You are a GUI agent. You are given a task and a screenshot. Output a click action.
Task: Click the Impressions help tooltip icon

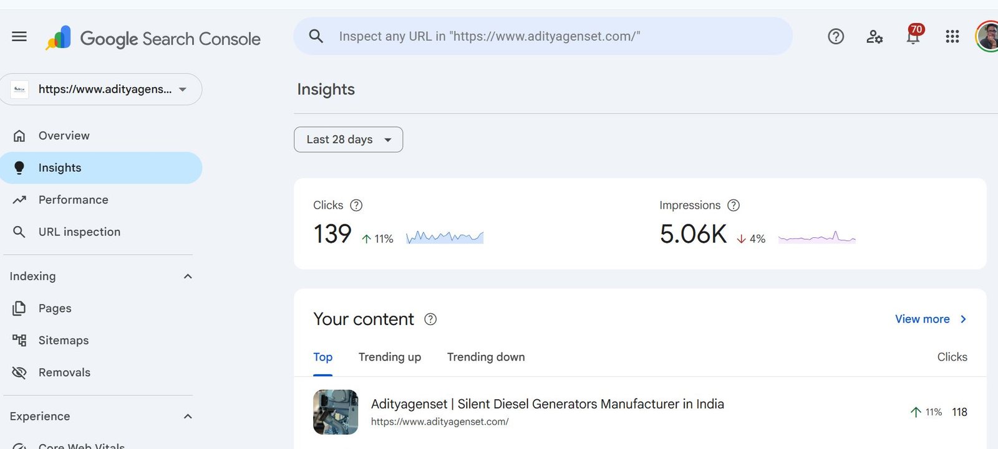734,206
